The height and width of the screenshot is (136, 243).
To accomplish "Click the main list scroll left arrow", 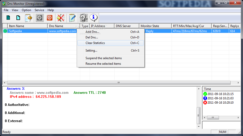I will click(x=5, y=83).
